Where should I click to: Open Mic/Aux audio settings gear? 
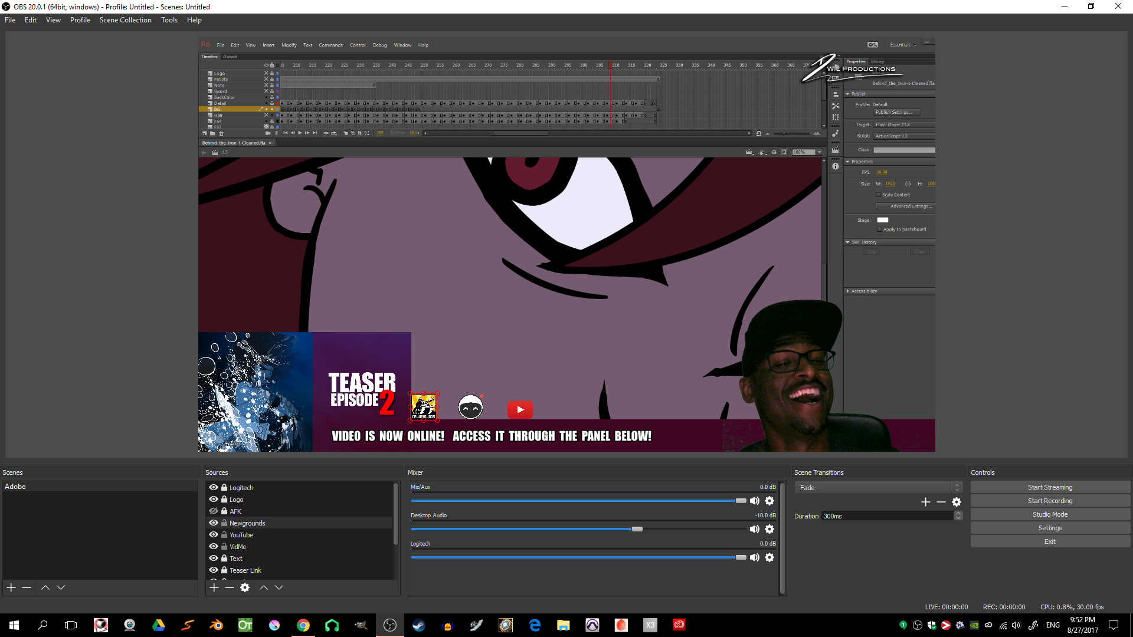769,501
